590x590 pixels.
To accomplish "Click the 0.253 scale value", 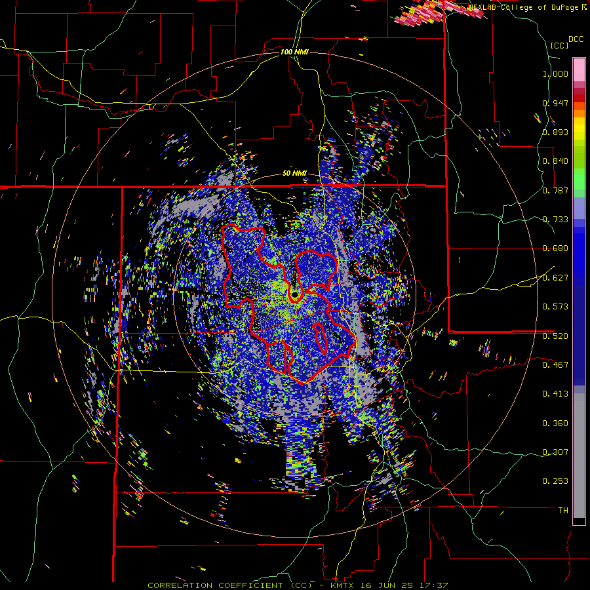I will 555,481.
